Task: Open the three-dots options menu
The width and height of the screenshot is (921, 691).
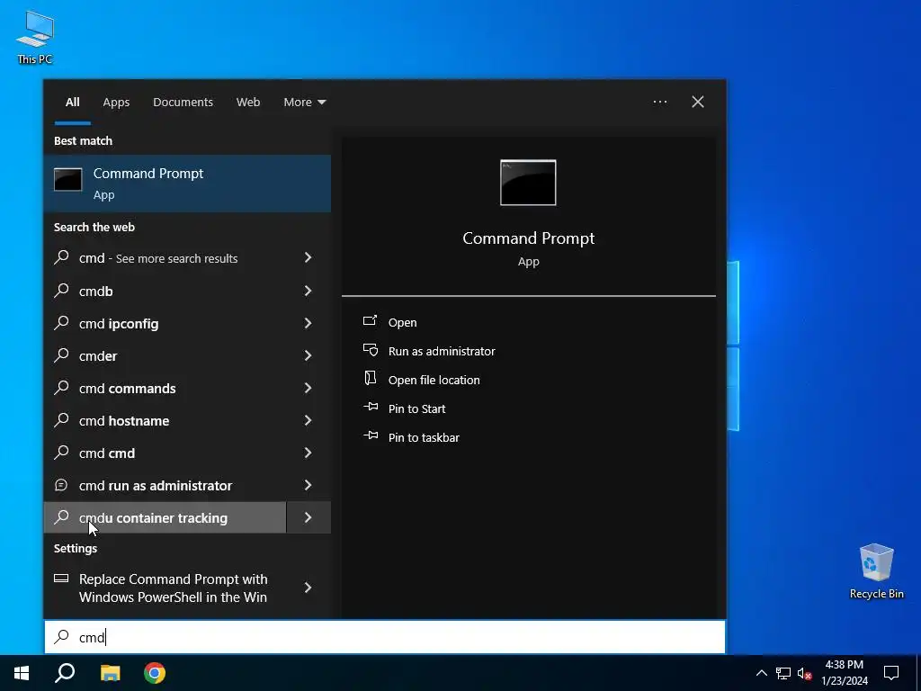Action: [659, 103]
